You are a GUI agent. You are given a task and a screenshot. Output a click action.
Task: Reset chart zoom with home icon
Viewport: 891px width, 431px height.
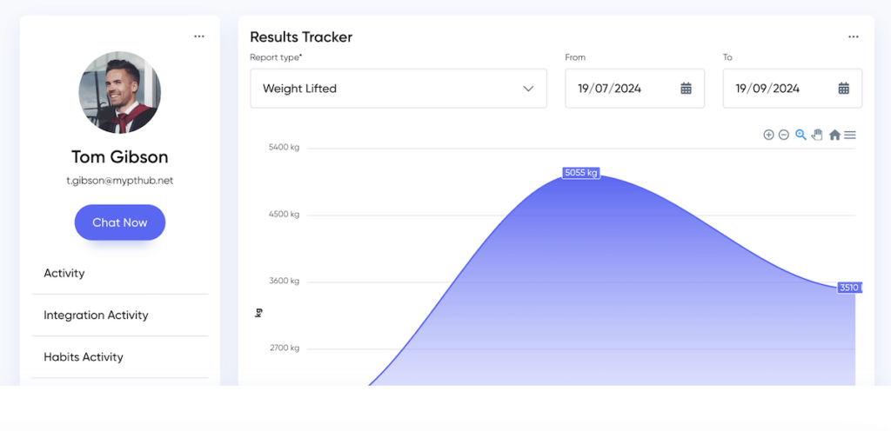[834, 135]
